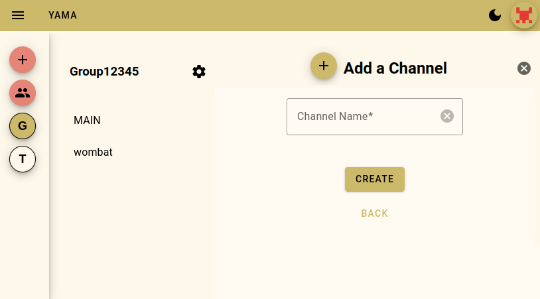Open the MAIN channel
Viewport: 540px width, 299px height.
87,120
